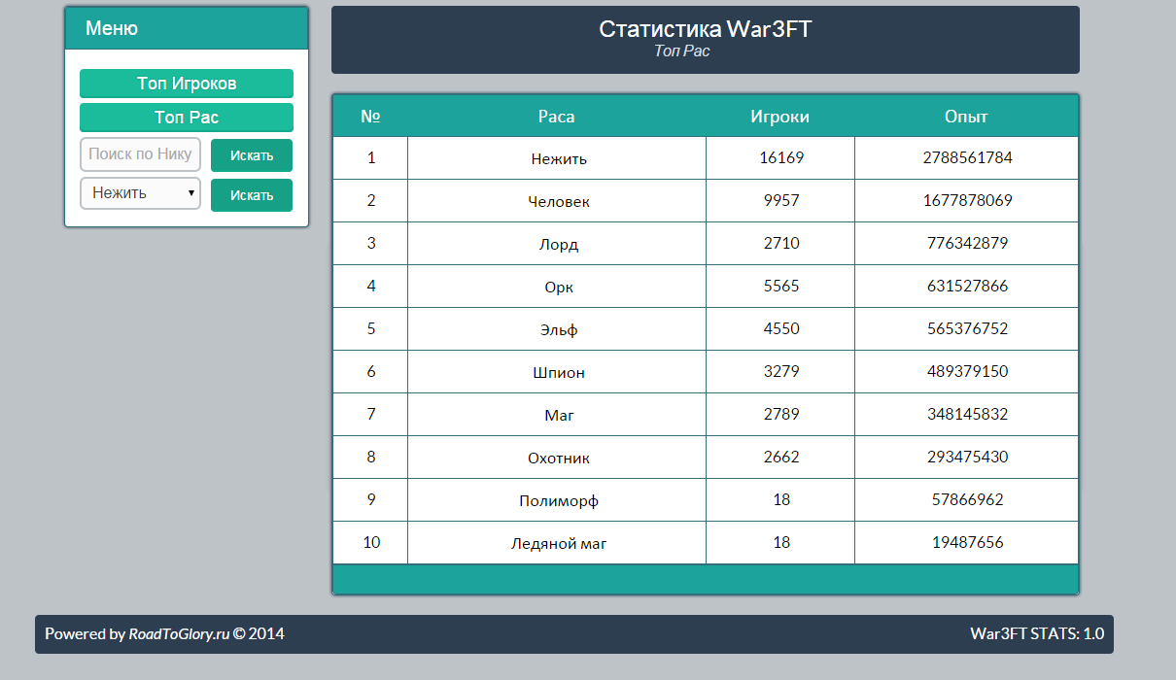Click rank number 10 in the table
The width and height of the screenshot is (1176, 680).
pos(371,542)
